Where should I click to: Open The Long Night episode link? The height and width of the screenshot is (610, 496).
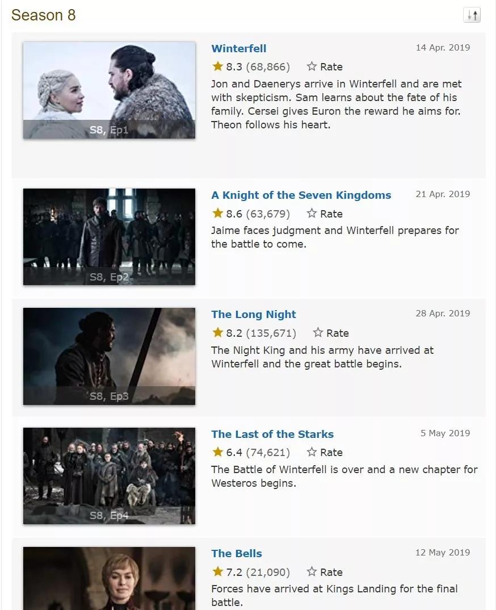(x=254, y=314)
